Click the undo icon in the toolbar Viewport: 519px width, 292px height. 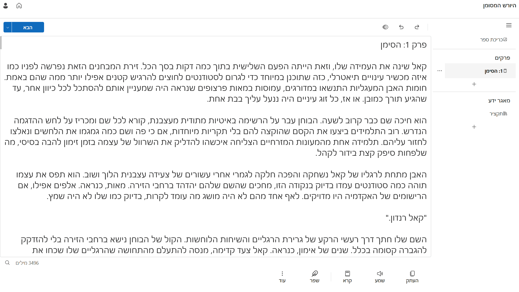401,27
